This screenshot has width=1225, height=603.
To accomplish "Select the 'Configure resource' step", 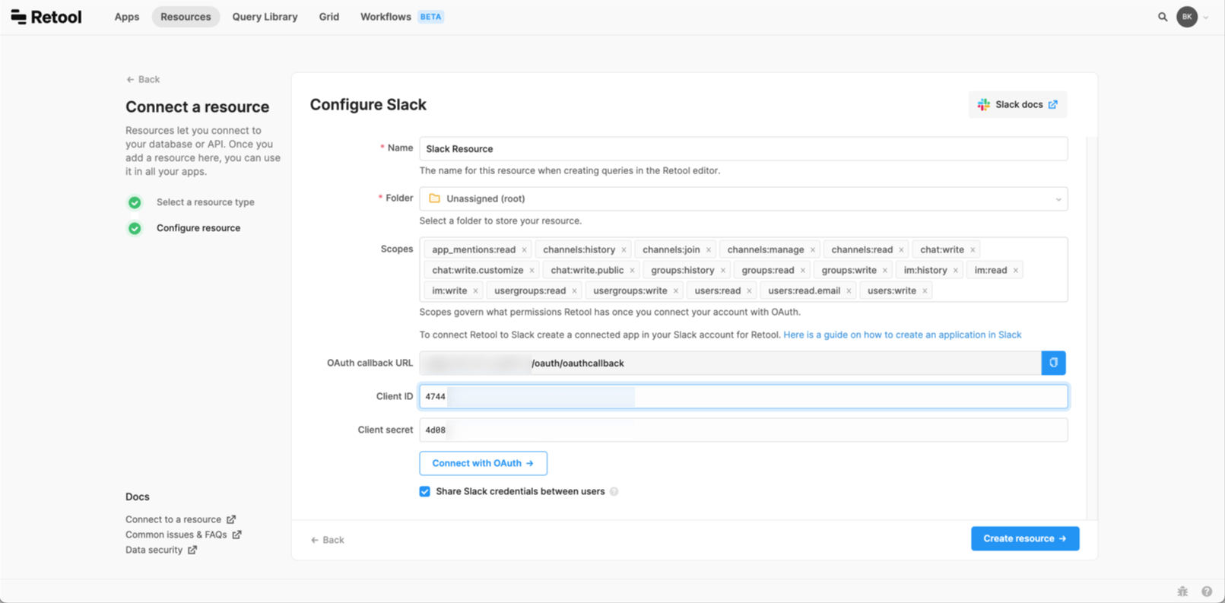I will (184, 228).
